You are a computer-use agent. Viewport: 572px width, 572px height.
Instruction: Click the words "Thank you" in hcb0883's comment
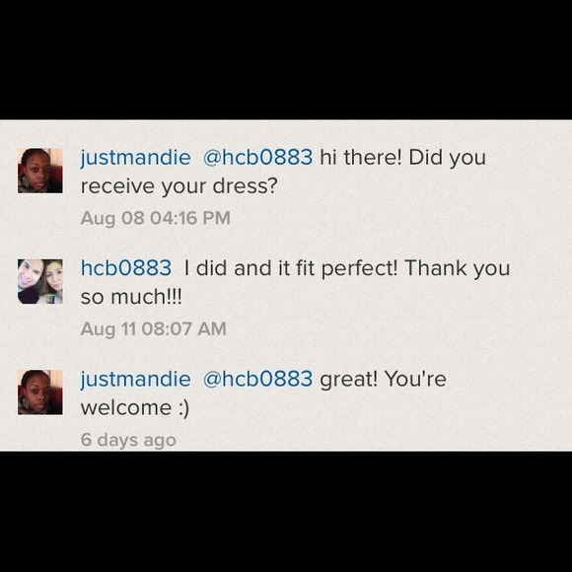point(458,268)
